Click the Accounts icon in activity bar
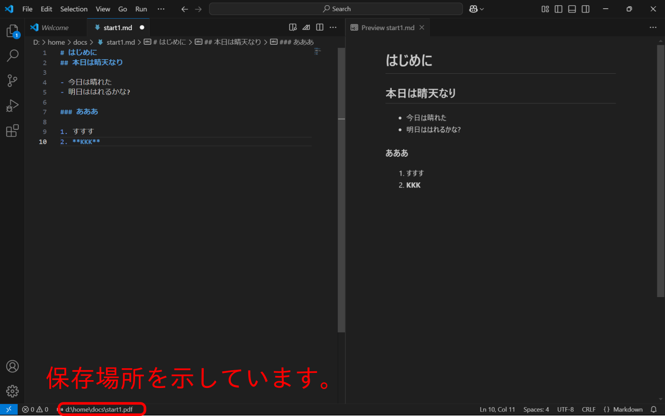Viewport: 665px width, 416px height. [x=12, y=366]
